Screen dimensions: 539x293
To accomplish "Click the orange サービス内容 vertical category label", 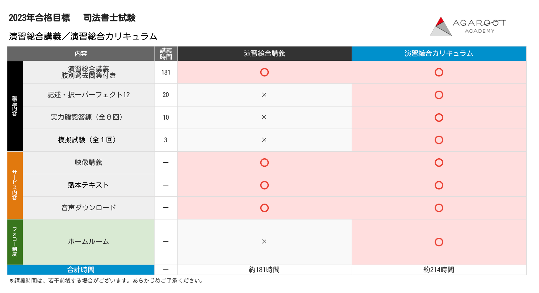I will pyautogui.click(x=15, y=185).
